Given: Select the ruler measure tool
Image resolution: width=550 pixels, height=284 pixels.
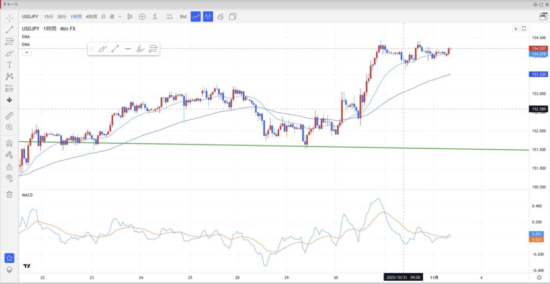Looking at the screenshot, I should [9, 115].
